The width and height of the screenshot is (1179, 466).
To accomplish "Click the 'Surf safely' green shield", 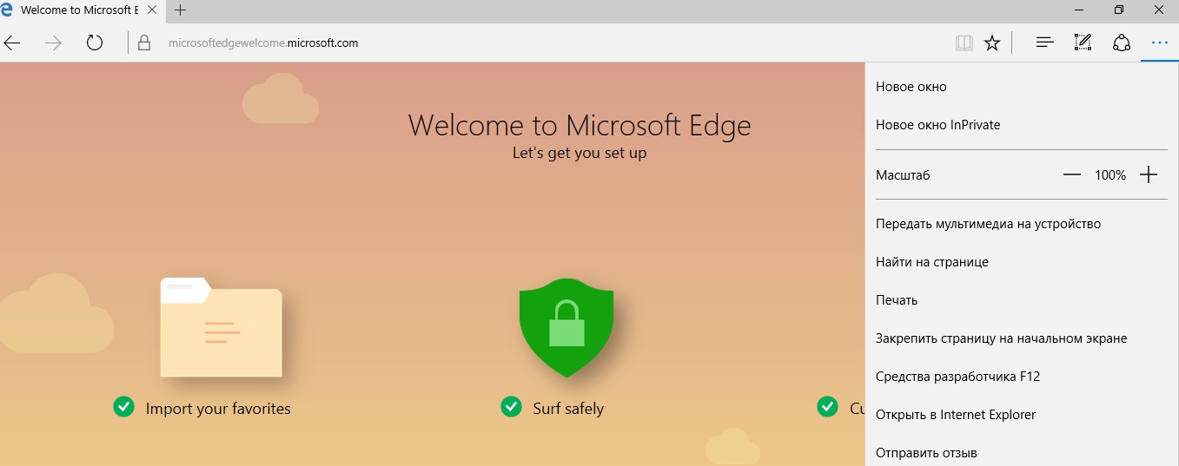I will coord(566,325).
